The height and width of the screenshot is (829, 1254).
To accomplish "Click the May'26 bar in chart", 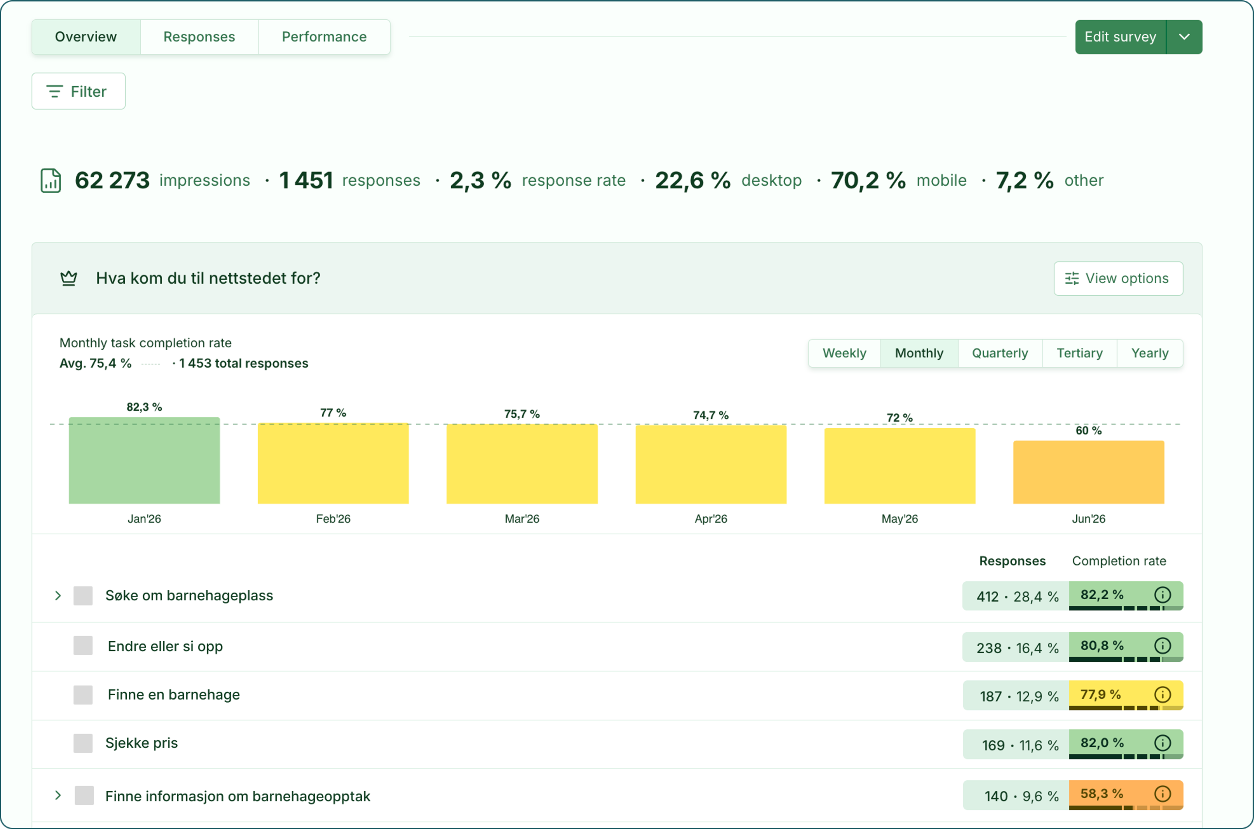I will tap(900, 466).
